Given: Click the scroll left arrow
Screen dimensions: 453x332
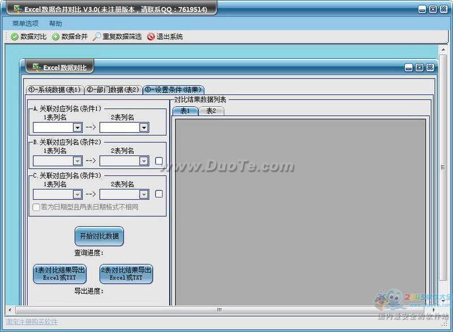Looking at the screenshot, I should [x=10, y=310].
